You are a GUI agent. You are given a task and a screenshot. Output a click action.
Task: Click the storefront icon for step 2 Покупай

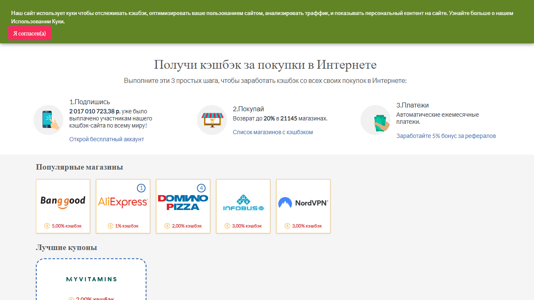212,120
